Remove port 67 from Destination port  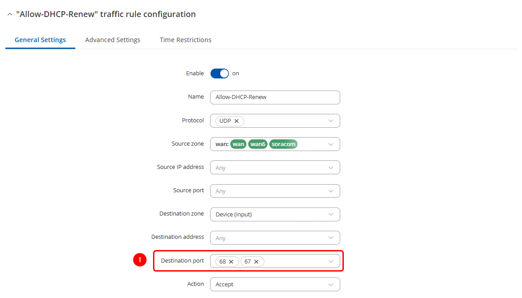(256, 262)
